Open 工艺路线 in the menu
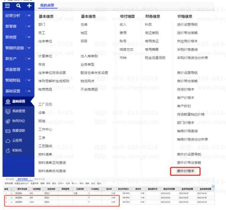 (45, 146)
